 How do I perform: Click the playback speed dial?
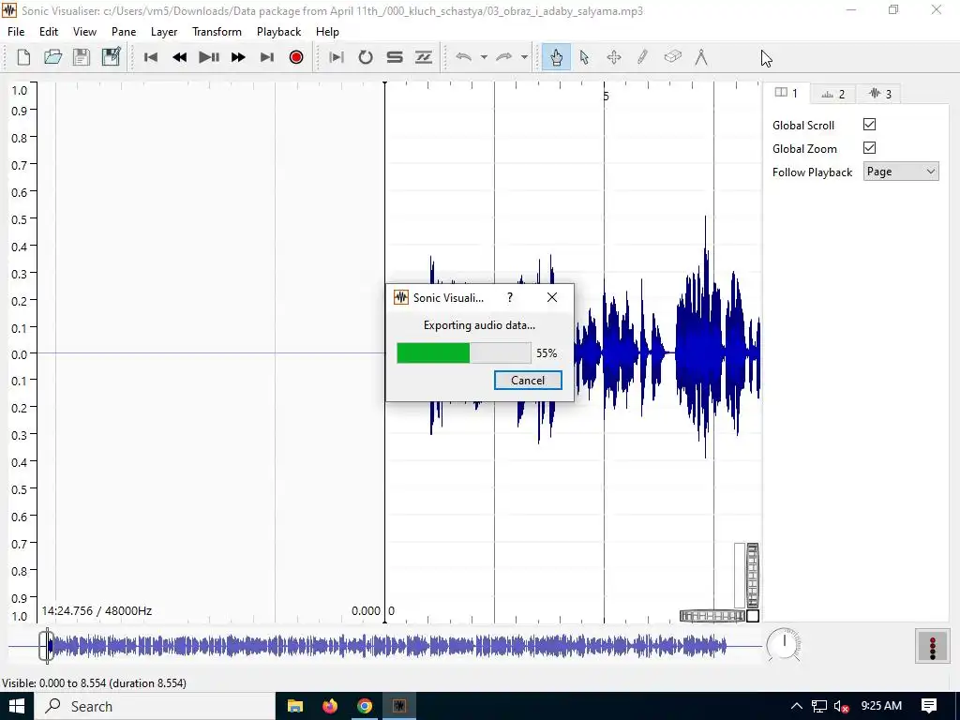(x=783, y=644)
